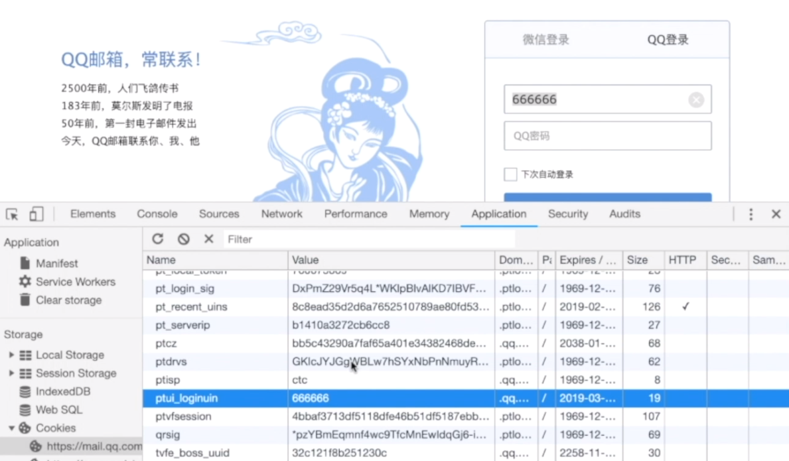Select the ptdrvs cookie row
Image resolution: width=789 pixels, height=461 pixels.
click(x=465, y=362)
